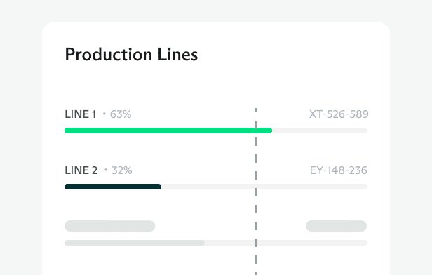Click the unfilled track of Line 2 bar
This screenshot has height=275, width=432.
pyautogui.click(x=264, y=187)
